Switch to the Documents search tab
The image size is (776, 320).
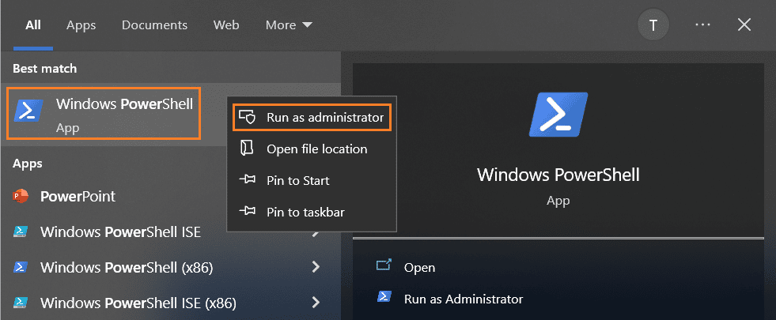point(153,25)
